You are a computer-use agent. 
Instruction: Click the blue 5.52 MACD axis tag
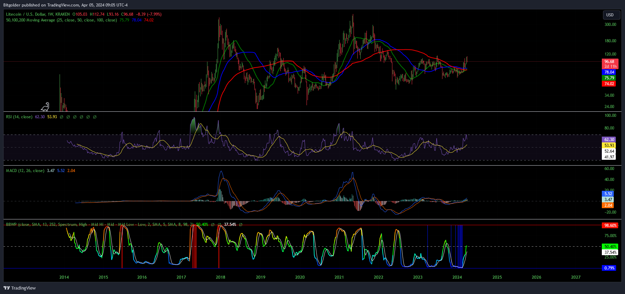[x=608, y=194]
